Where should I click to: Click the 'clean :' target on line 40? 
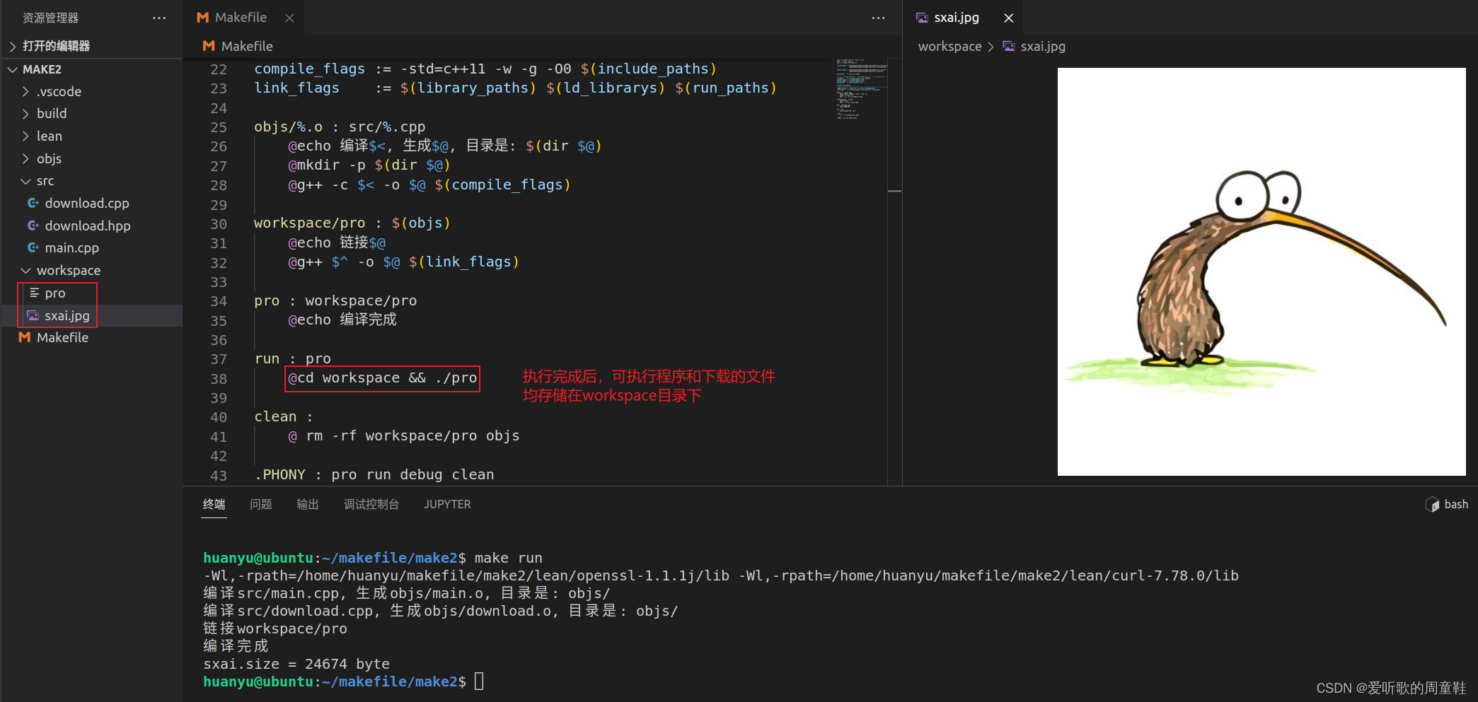(x=283, y=417)
